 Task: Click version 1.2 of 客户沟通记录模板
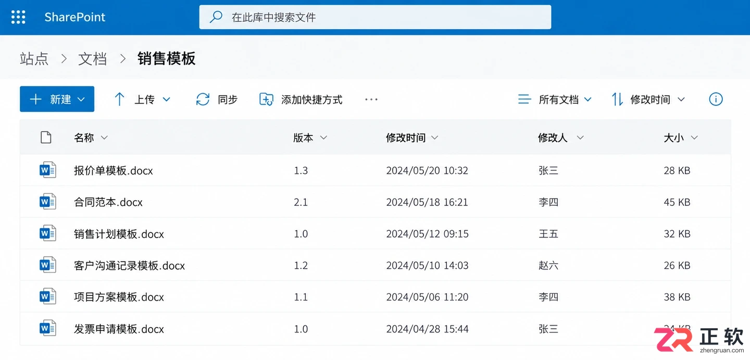[x=301, y=266]
